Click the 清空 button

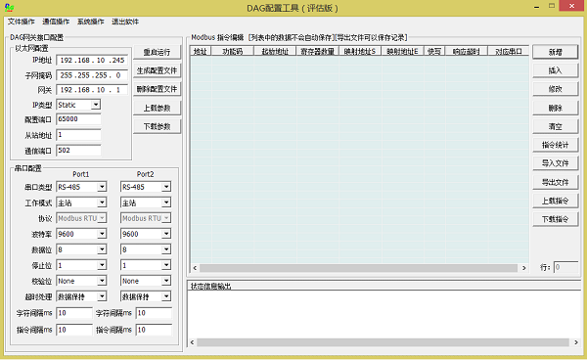(555, 126)
